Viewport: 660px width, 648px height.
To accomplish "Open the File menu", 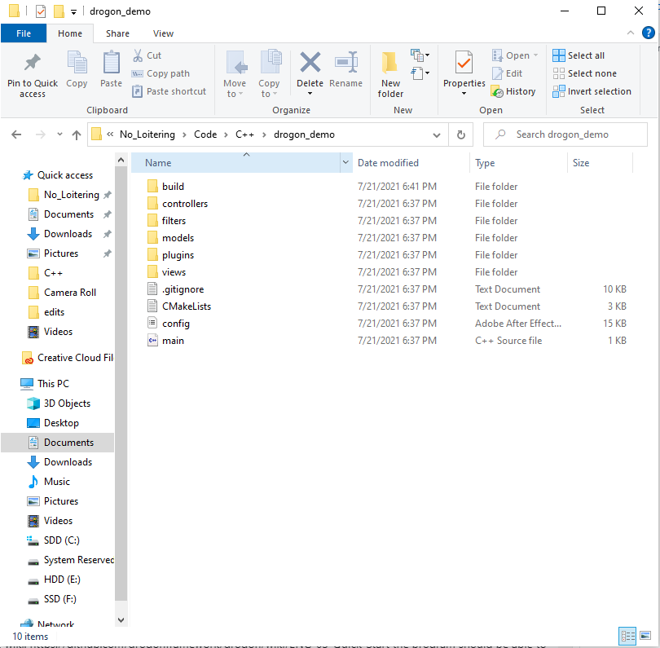I will click(x=24, y=33).
